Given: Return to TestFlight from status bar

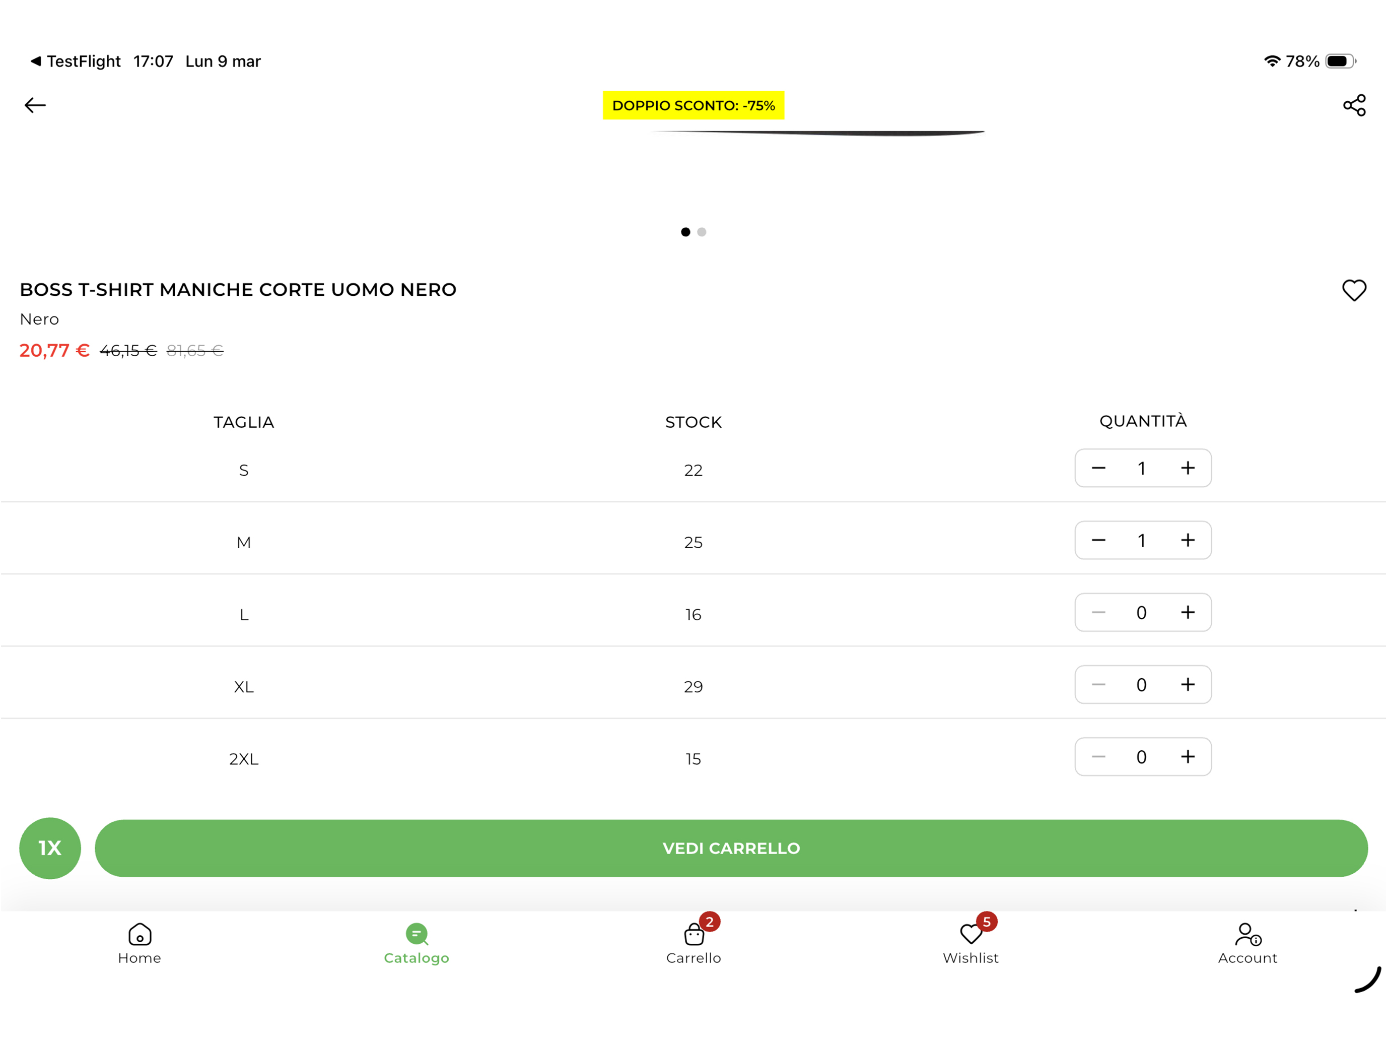Looking at the screenshot, I should (x=76, y=61).
